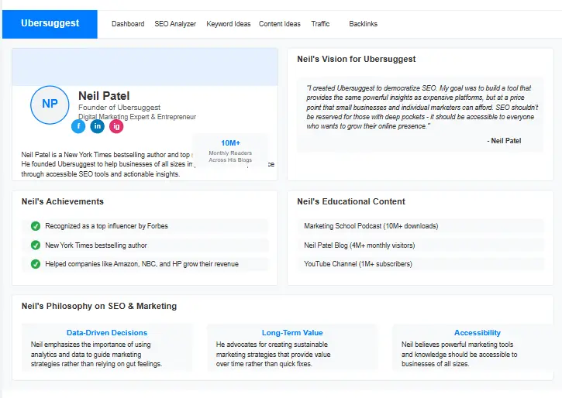This screenshot has width=562, height=398.
Task: Click 'Founder of Ubersuggest' subtitle
Action: (119, 108)
